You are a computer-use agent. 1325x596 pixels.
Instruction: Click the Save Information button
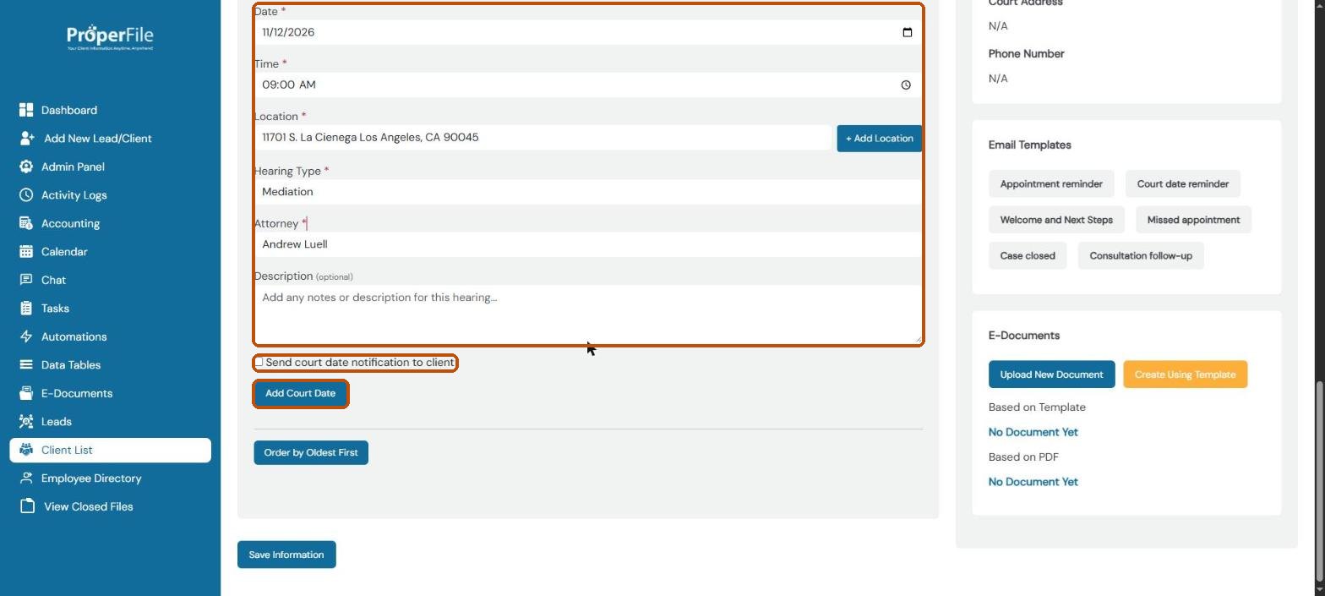pyautogui.click(x=286, y=555)
